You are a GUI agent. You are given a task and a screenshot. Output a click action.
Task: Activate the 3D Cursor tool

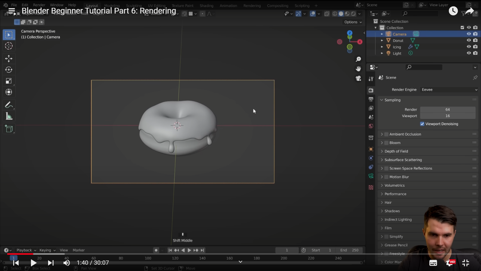pyautogui.click(x=9, y=46)
